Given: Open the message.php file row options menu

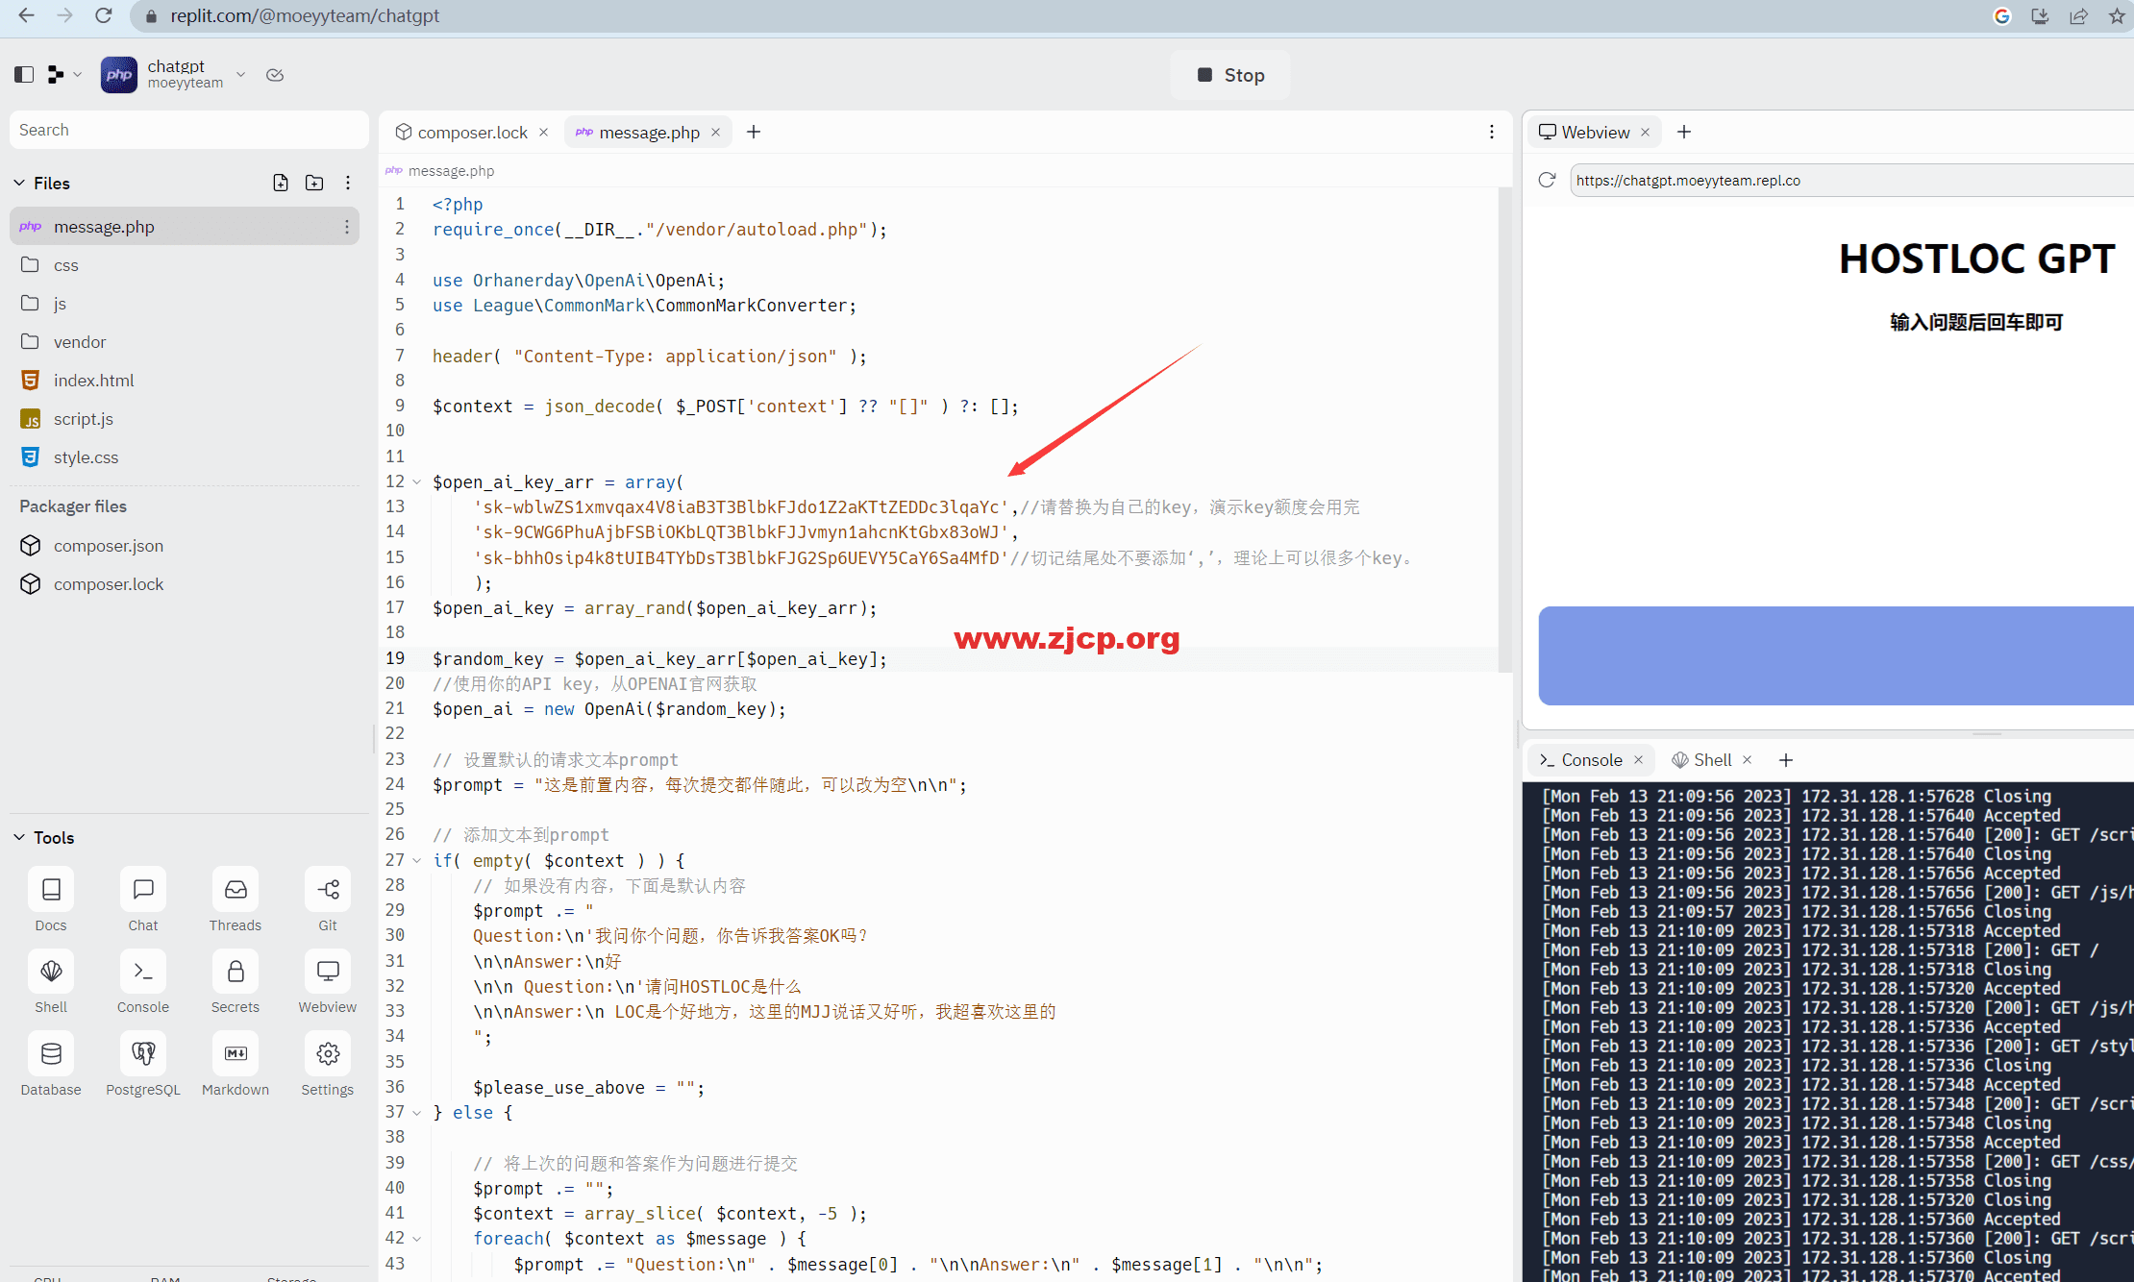Looking at the screenshot, I should coord(346,227).
